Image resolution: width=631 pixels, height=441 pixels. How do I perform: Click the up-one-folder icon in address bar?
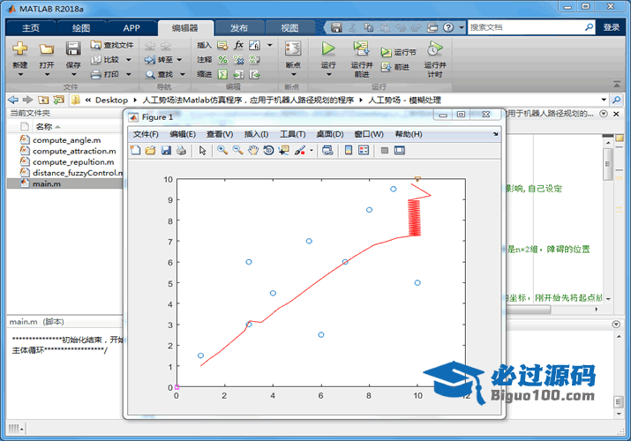click(43, 100)
